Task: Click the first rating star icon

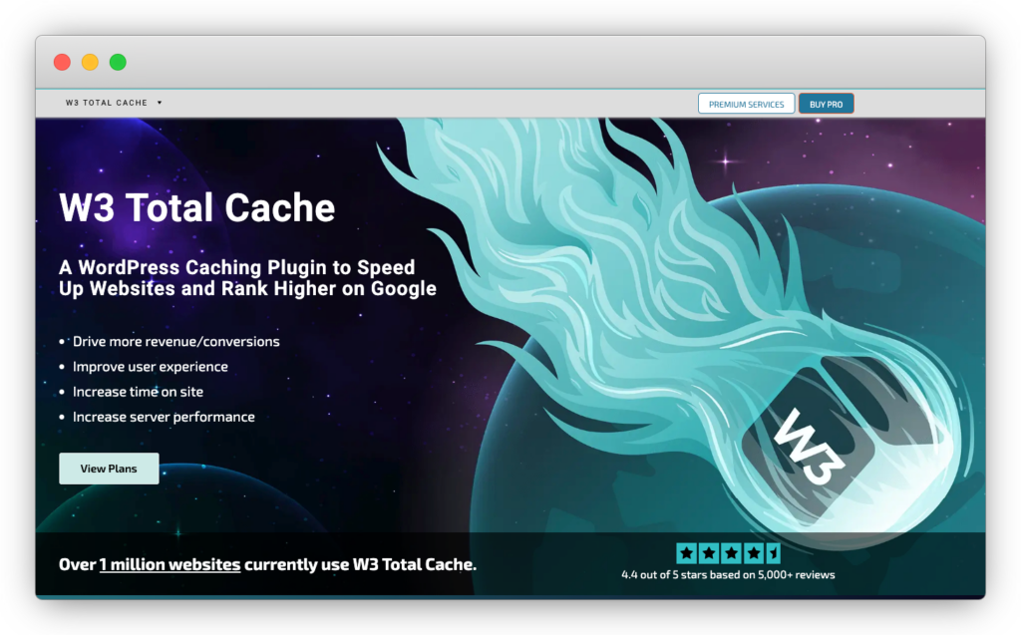Action: [686, 553]
